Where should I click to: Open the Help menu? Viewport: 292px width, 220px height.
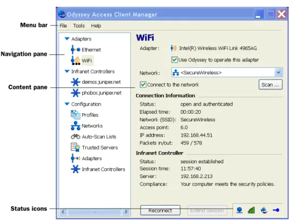coord(96,26)
